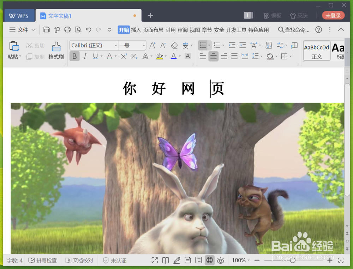Click 文档校对 in status bar
The width and height of the screenshot is (353, 269).
pos(79,260)
